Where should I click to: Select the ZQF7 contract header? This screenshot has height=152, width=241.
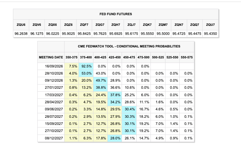point(84,25)
